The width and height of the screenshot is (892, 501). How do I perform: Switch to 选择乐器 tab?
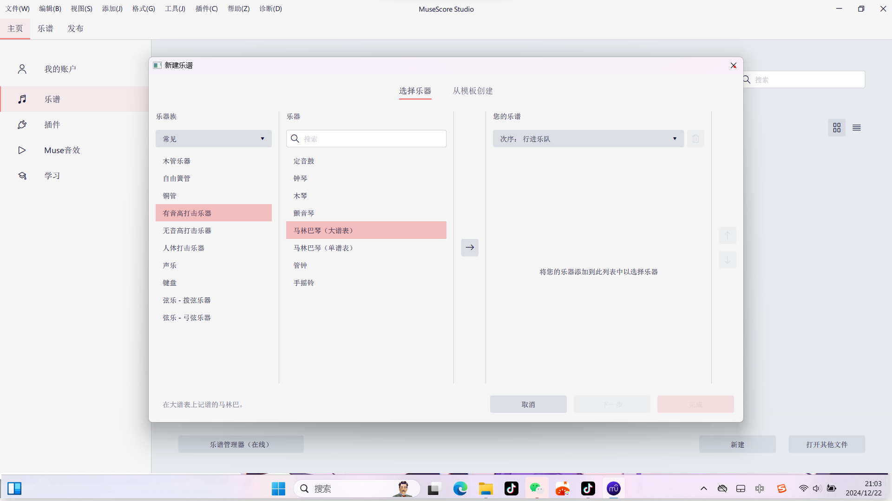(x=415, y=91)
